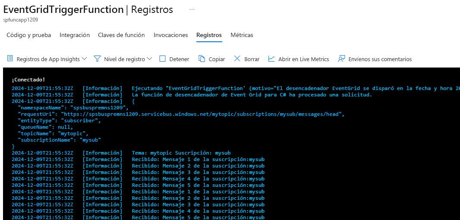
Task: Click Borrar to clear logs
Action: coord(252,59)
